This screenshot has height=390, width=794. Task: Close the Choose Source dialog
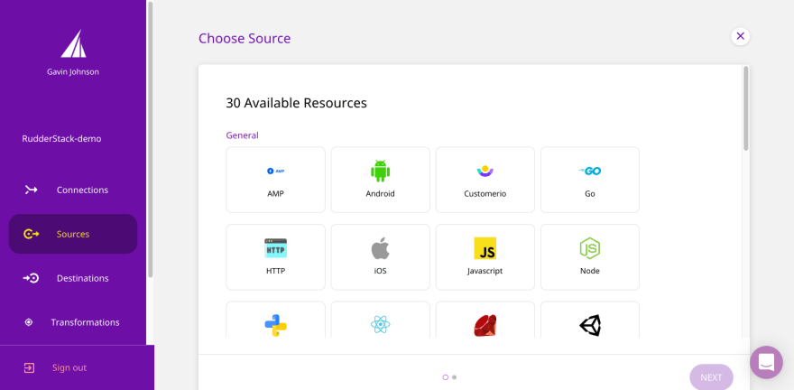click(x=740, y=36)
